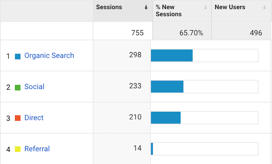
Task: Sort by the Sessions column header
Action: pyautogui.click(x=109, y=7)
